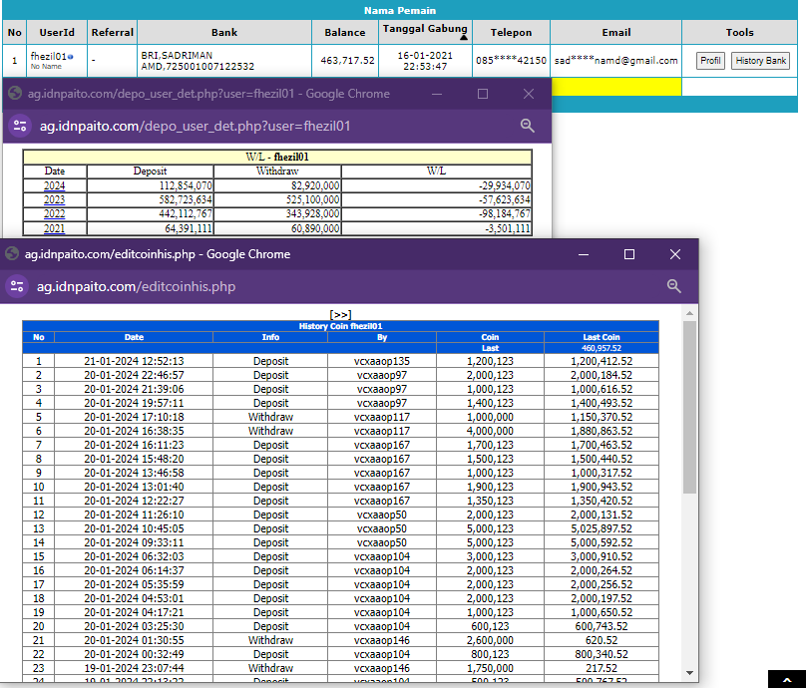This screenshot has width=806, height=688.
Task: Open the 2022 year link
Action: coord(55,213)
